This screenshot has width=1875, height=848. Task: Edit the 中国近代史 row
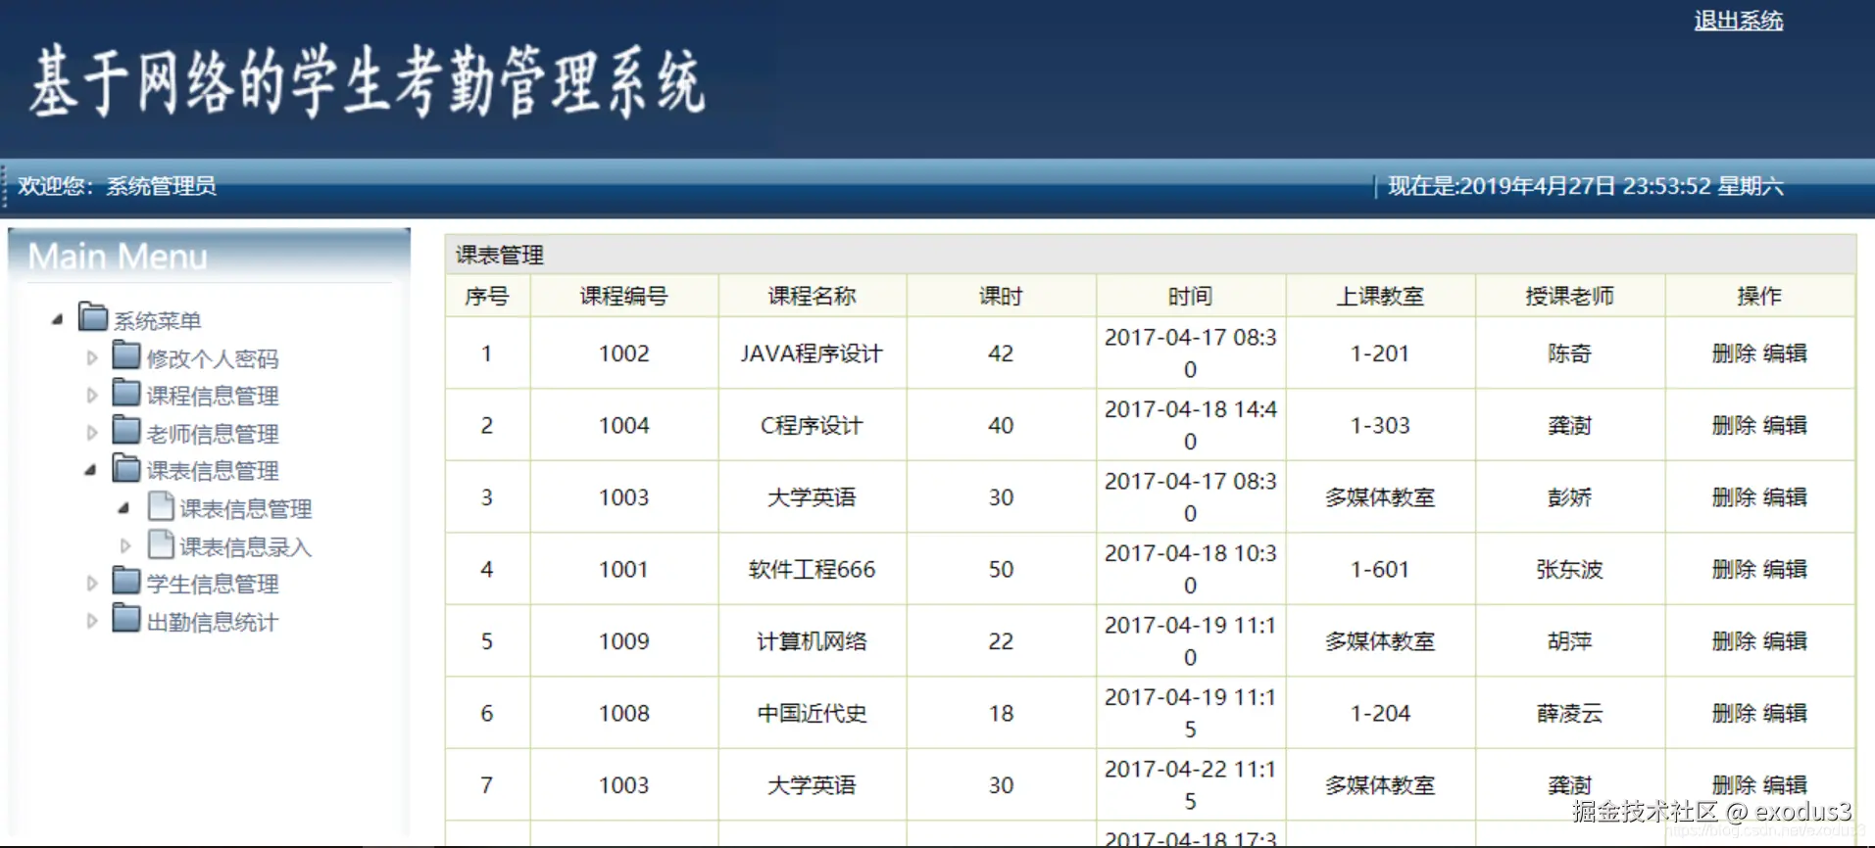click(1785, 713)
